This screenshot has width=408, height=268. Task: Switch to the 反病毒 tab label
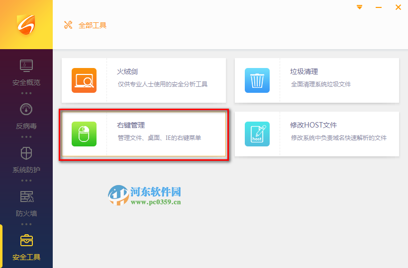tap(26, 127)
